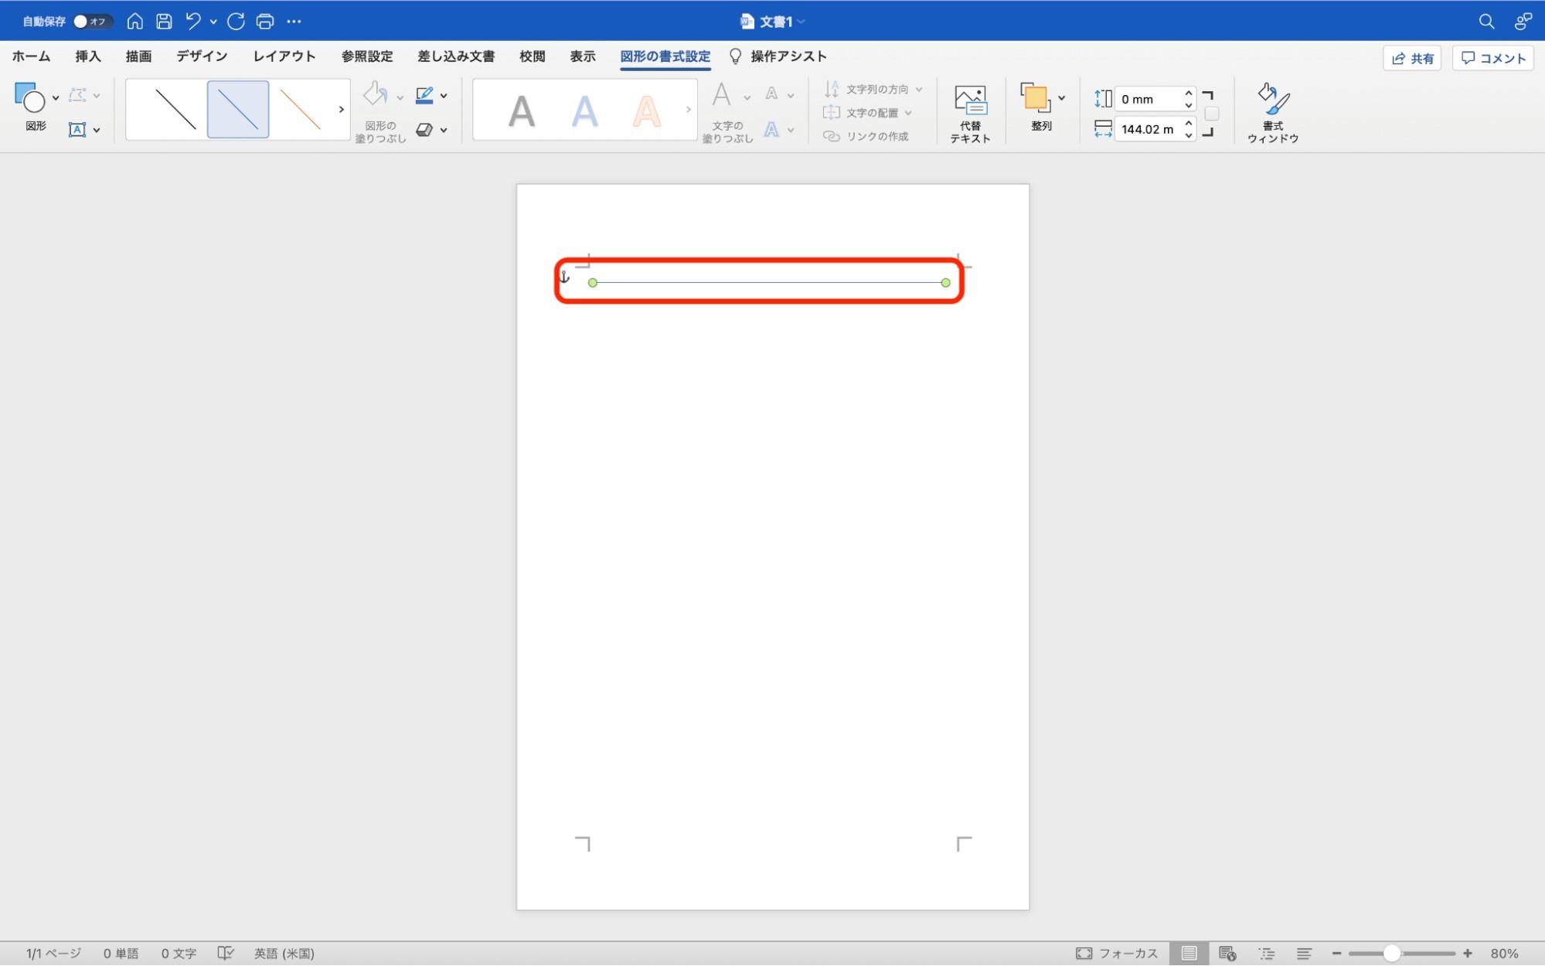Open more quick access options ellipsis
The image size is (1545, 966).
click(x=294, y=21)
